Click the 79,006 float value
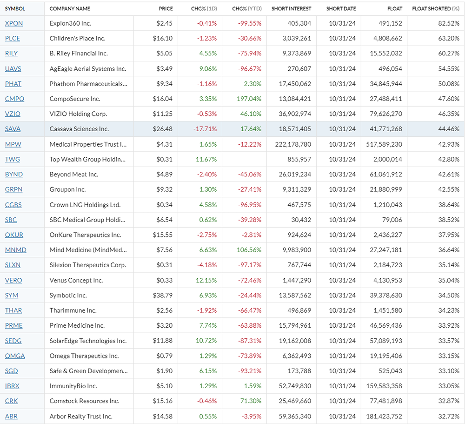The image size is (465, 424). coord(392,220)
